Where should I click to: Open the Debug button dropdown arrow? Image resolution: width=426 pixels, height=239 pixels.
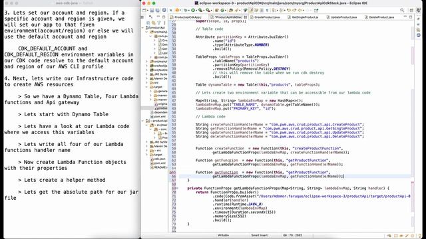pos(189,11)
